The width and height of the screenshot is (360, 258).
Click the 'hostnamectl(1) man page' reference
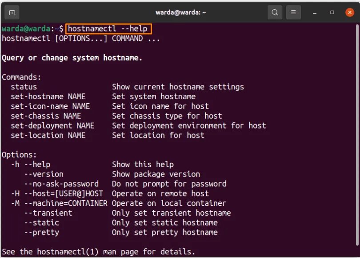(88, 252)
